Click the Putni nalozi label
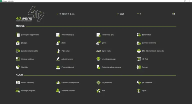 [65, 51]
